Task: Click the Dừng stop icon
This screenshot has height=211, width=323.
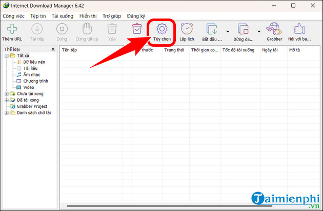Action: click(x=62, y=29)
